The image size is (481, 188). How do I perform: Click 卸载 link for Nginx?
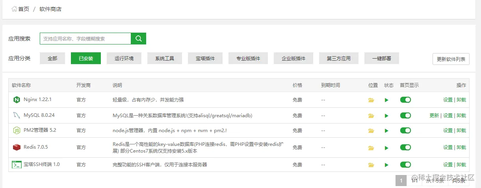click(461, 100)
